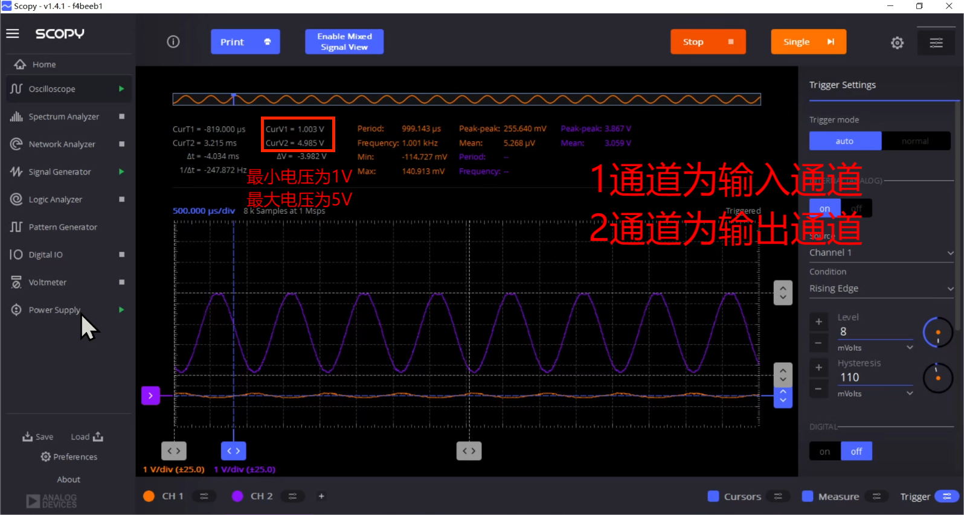Click the Single capture button
This screenshot has width=964, height=515.
808,42
